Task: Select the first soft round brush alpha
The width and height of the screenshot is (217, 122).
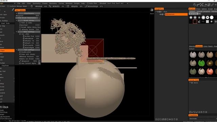Action: tap(191, 17)
